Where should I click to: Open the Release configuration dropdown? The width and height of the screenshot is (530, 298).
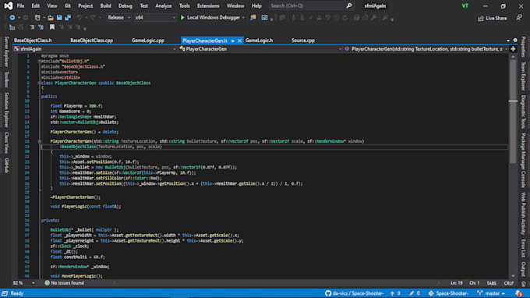coord(118,18)
